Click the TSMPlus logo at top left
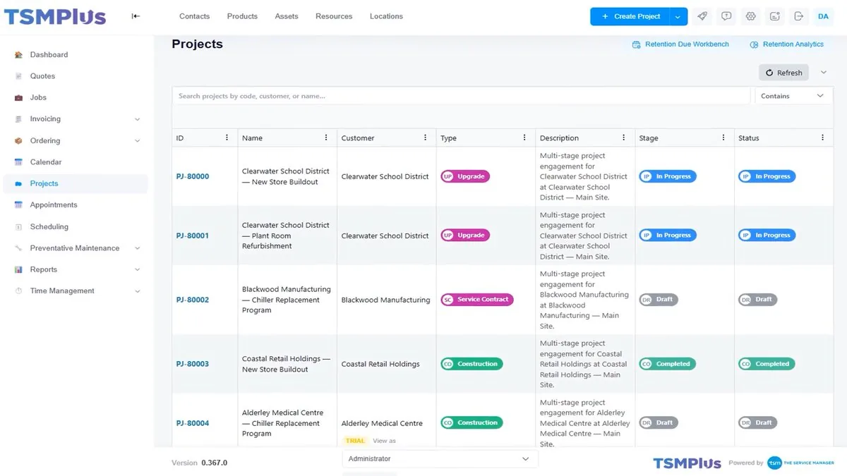Viewport: 847px width, 476px height. pos(55,17)
